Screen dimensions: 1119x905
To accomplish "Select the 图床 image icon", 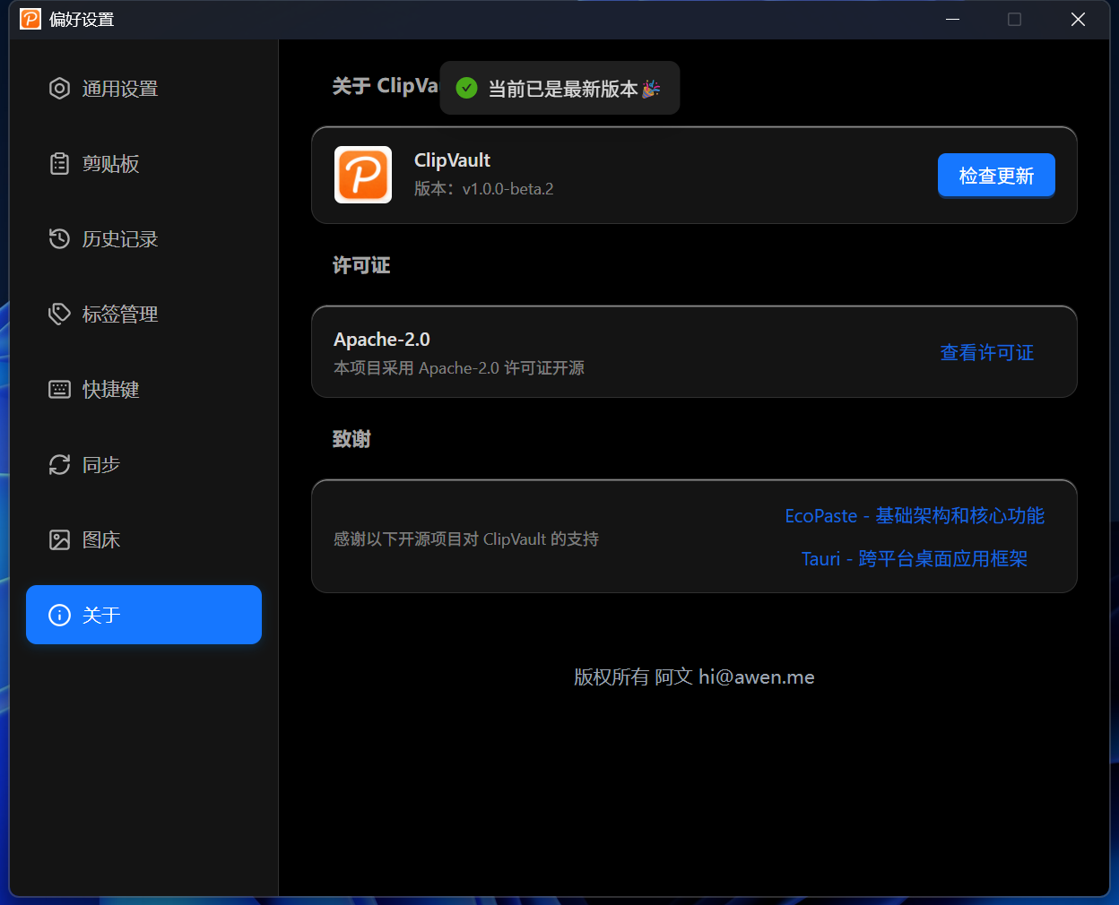I will click(59, 539).
